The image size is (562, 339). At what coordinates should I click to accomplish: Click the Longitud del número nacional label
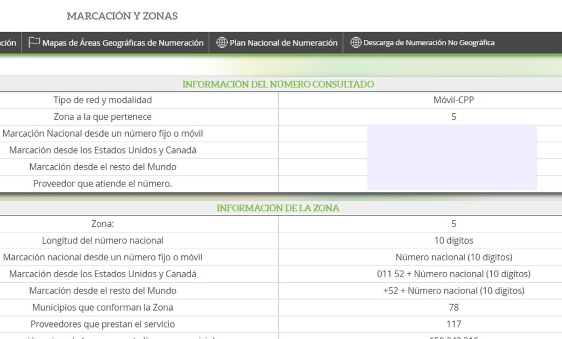(x=102, y=241)
